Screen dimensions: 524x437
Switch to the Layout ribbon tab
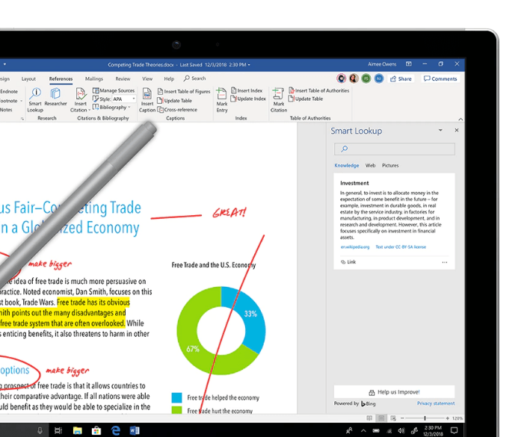click(28, 78)
